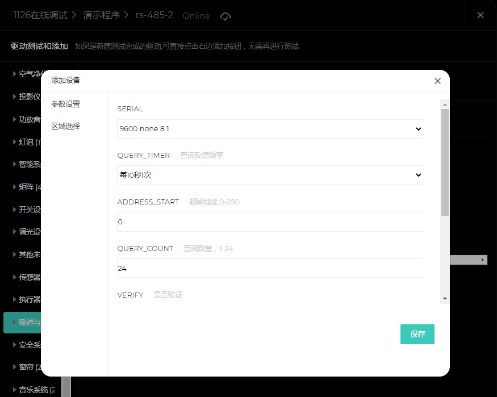This screenshot has width=497, height=397.
Task: Open the SERIAL dropdown 9600 none 8 1
Action: 270,129
